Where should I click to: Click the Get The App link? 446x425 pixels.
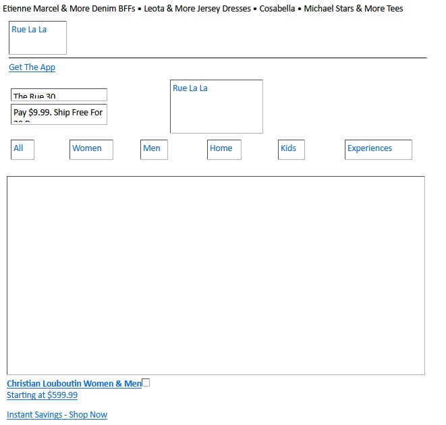point(32,67)
